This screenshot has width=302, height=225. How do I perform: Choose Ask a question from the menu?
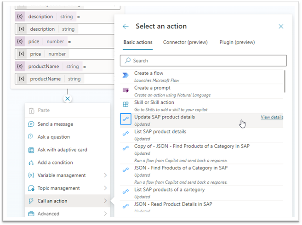tap(54, 137)
